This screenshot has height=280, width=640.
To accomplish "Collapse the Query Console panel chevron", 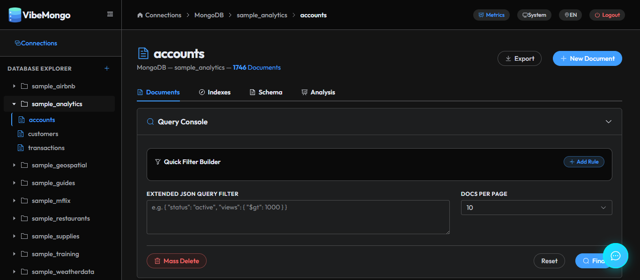I will 609,122.
